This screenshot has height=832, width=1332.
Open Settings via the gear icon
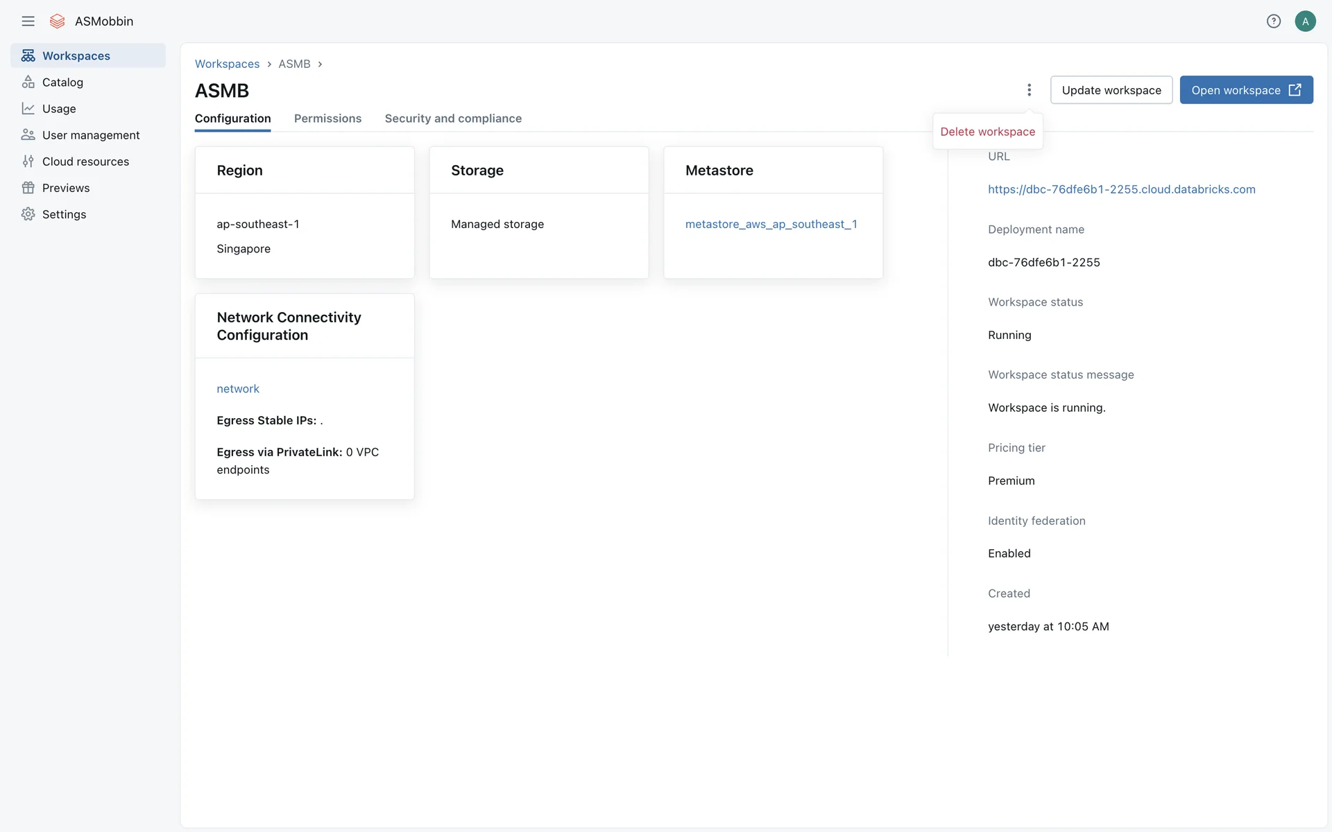coord(28,214)
